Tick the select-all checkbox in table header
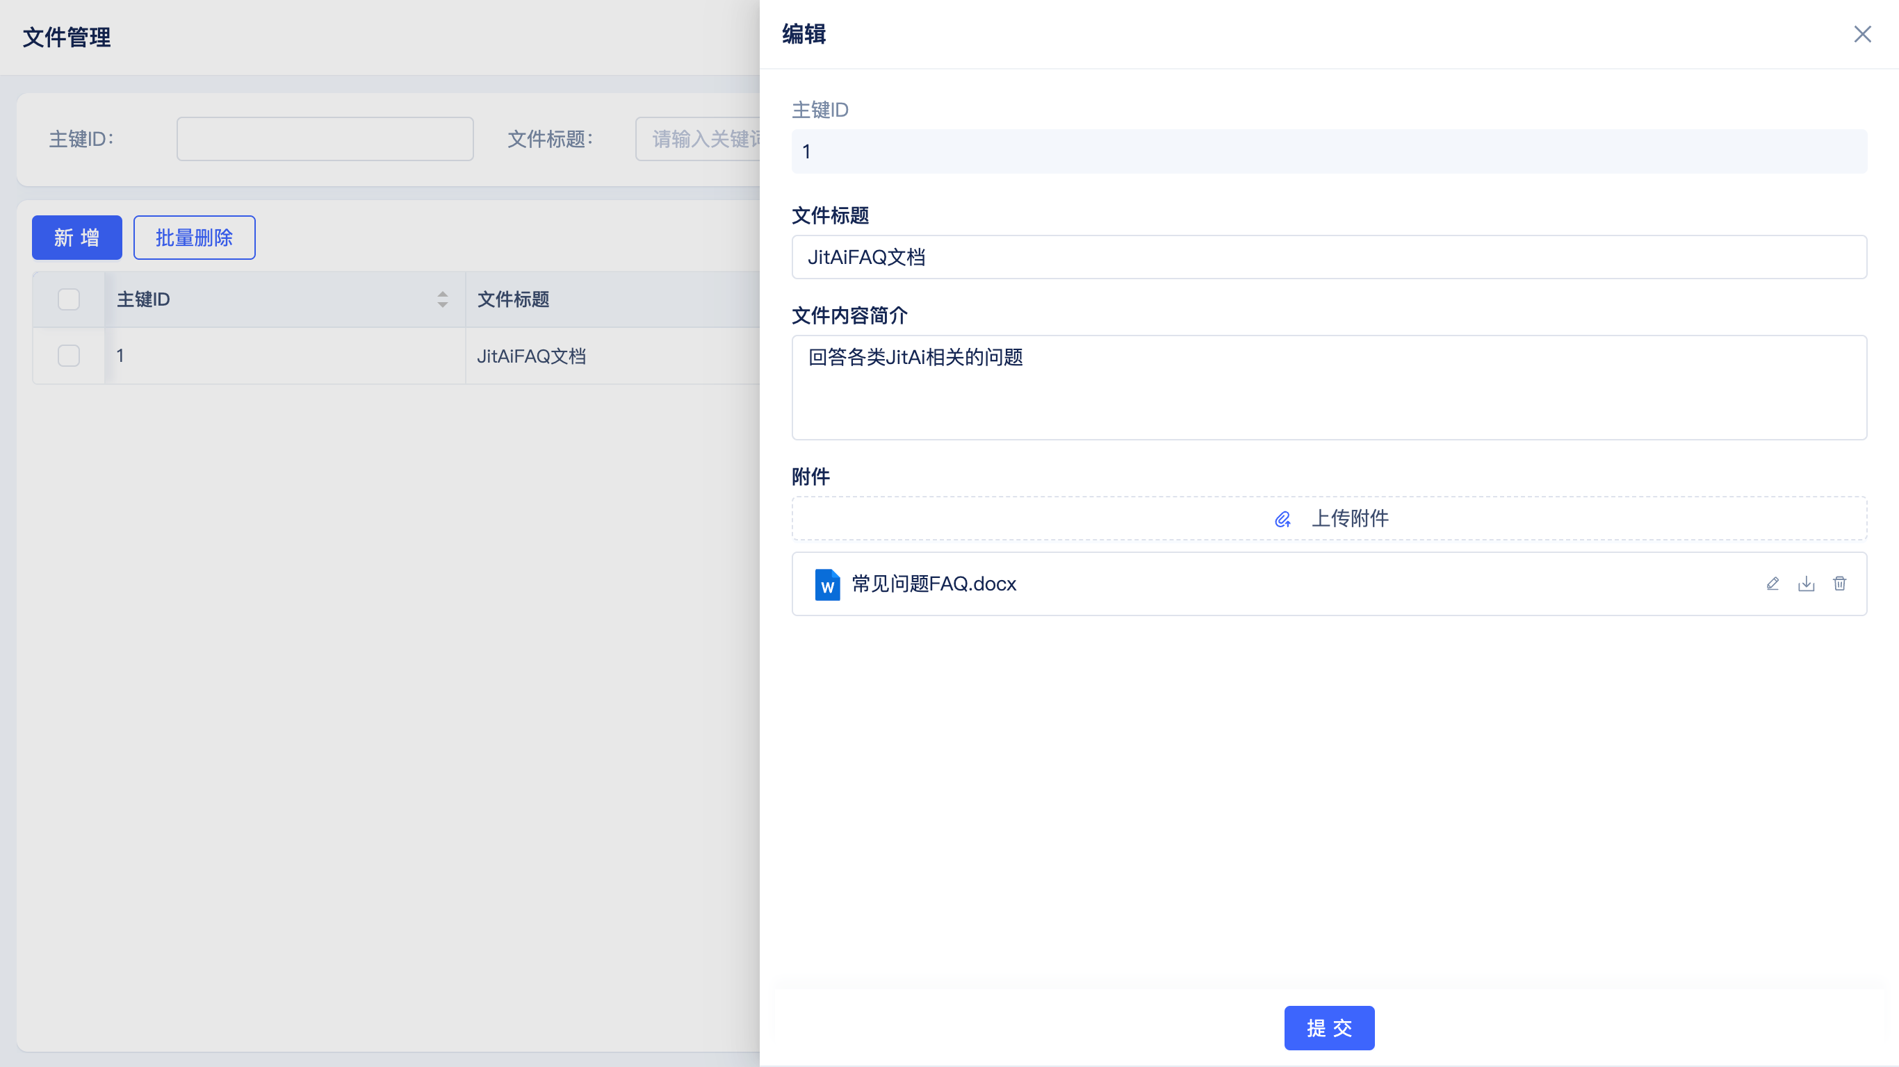 pyautogui.click(x=69, y=299)
